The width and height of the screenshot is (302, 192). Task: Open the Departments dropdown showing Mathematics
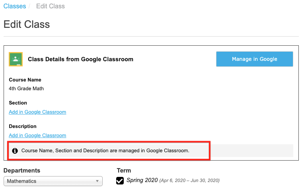click(53, 181)
